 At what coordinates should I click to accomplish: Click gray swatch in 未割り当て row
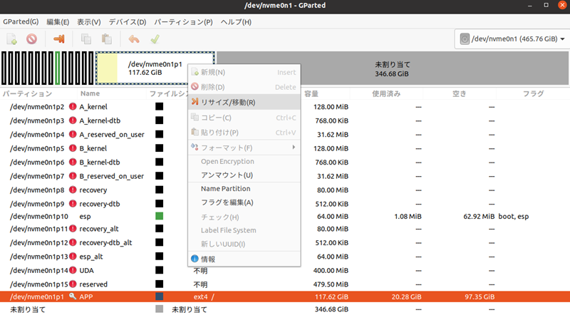pos(159,309)
